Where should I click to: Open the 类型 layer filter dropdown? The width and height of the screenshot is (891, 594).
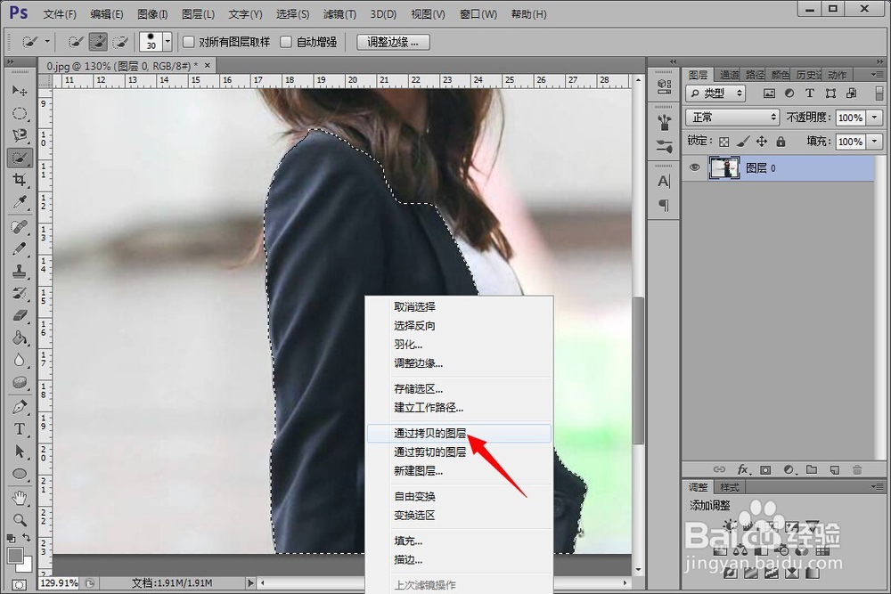[715, 94]
